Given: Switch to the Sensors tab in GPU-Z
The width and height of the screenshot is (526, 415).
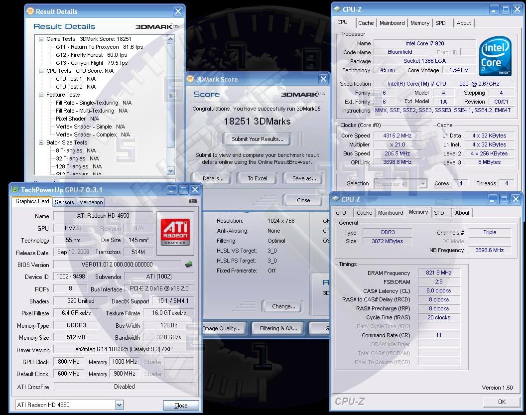Looking at the screenshot, I should 64,202.
